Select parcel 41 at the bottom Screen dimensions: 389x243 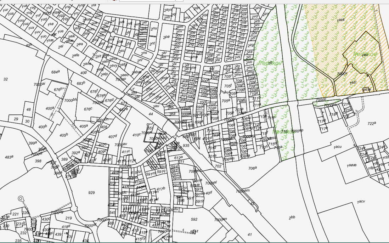tap(249, 234)
